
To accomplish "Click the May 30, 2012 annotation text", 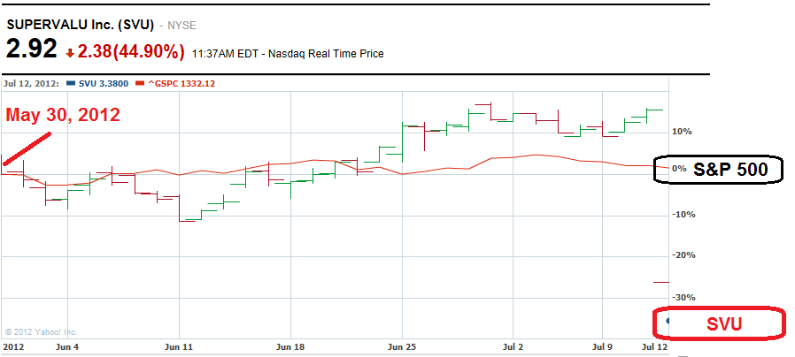I will click(63, 115).
